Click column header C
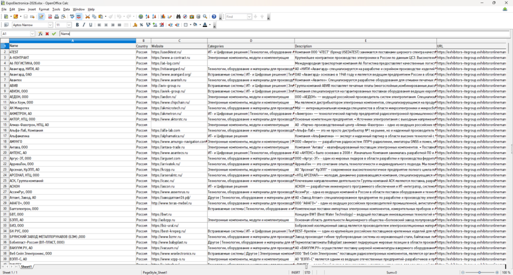The height and width of the screenshot is (275, 513). coord(179,40)
